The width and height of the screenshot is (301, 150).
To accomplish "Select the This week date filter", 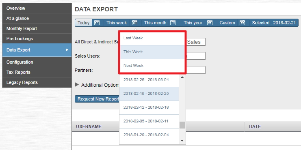I will (117, 23).
